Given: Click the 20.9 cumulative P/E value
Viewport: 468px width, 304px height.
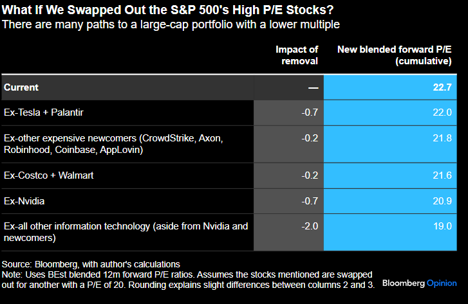Looking at the screenshot, I should click(x=443, y=201).
